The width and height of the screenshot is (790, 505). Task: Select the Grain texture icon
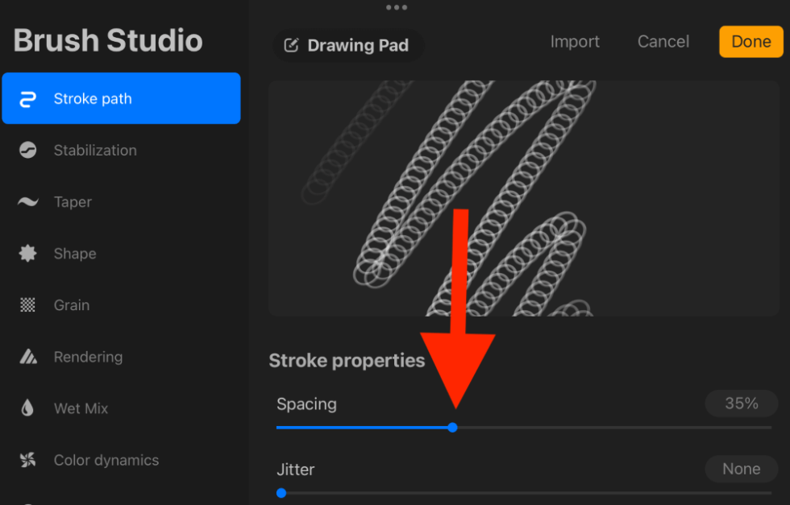pos(27,304)
